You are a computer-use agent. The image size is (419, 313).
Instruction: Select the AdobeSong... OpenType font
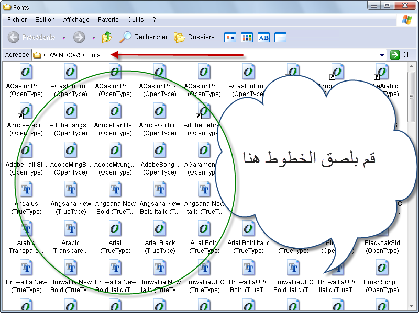pos(160,158)
